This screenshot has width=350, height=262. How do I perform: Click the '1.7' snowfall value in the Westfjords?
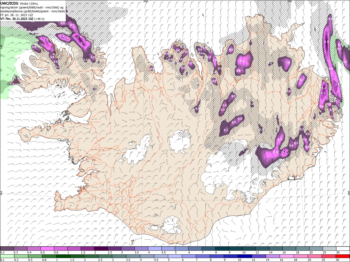(x=46, y=40)
